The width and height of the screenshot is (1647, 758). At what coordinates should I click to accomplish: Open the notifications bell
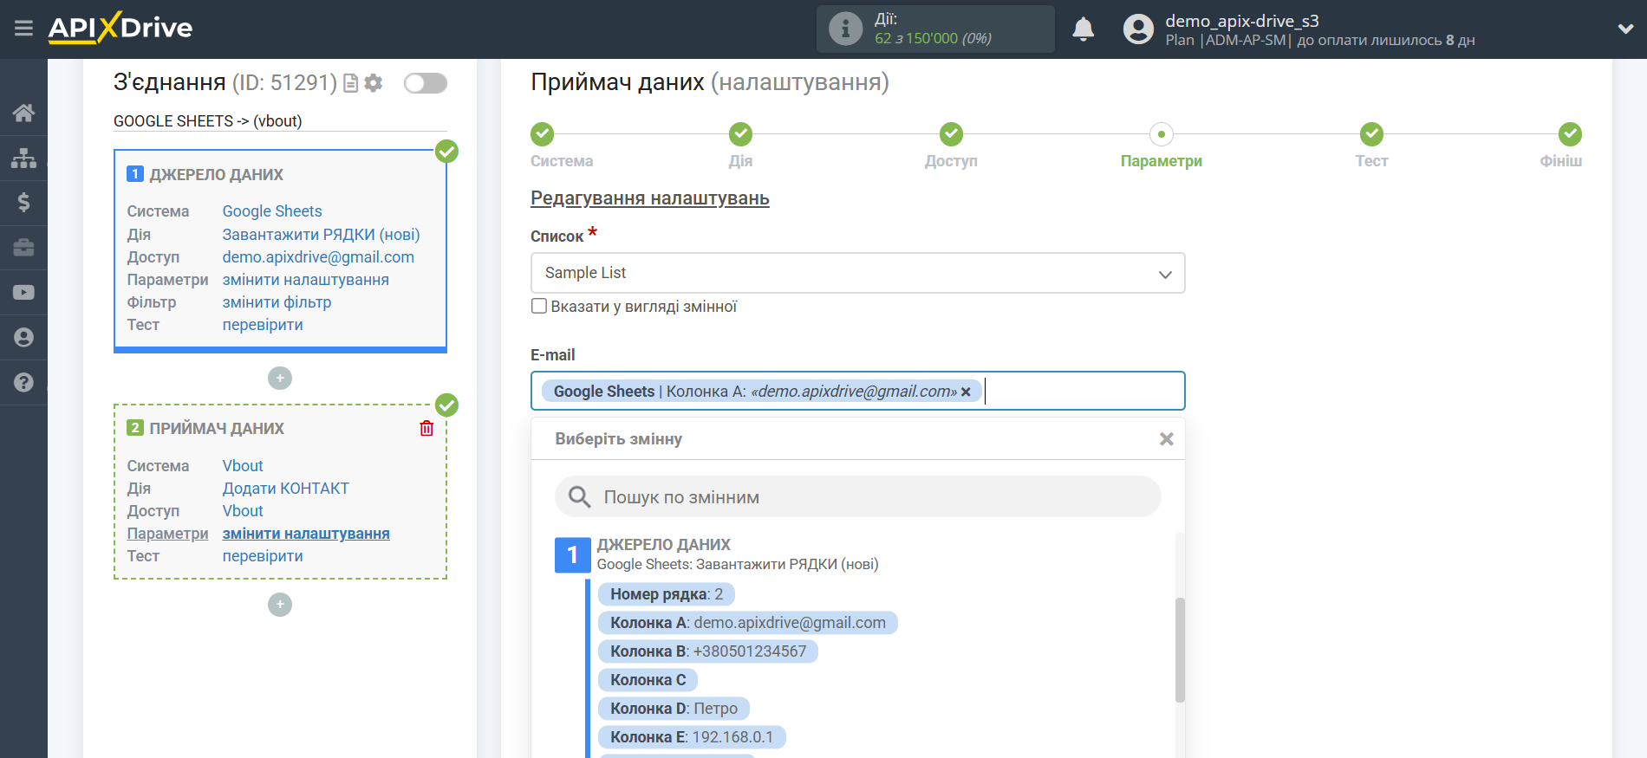1083,29
